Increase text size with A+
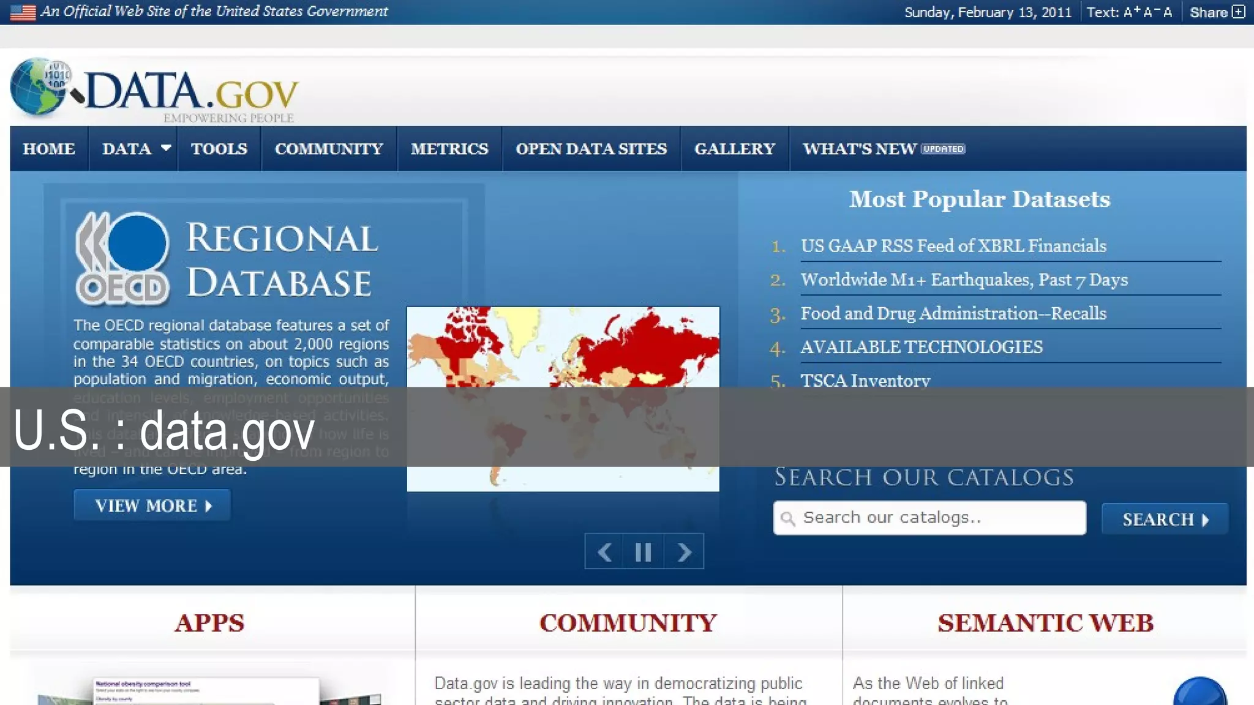This screenshot has width=1254, height=705. coord(1131,12)
